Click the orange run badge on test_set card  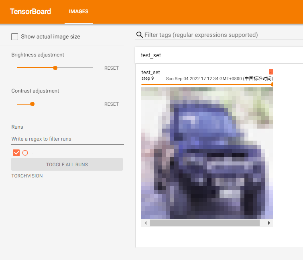pyautogui.click(x=271, y=72)
